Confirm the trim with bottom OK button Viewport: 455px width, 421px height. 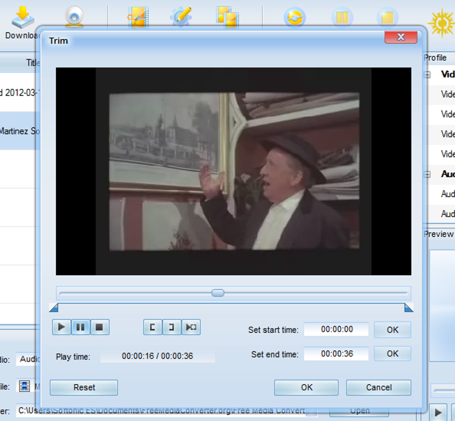click(x=306, y=388)
